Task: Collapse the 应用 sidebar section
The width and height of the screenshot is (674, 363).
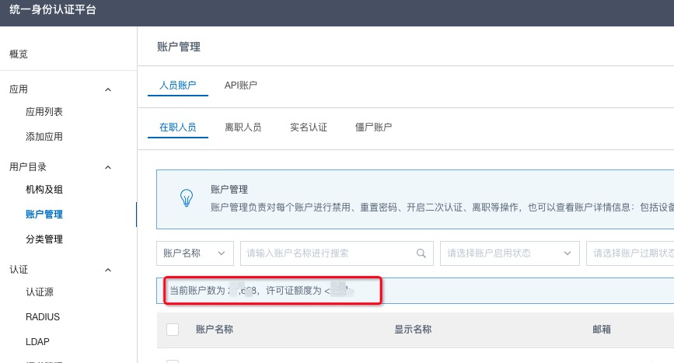Action: (x=108, y=89)
